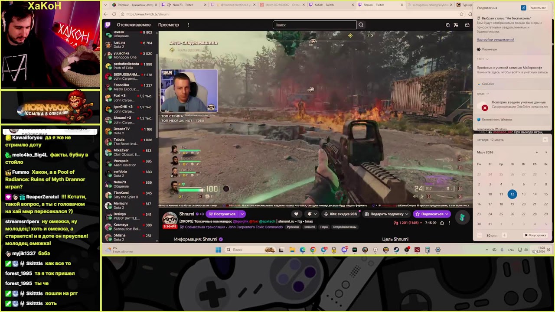The width and height of the screenshot is (555, 312).
Task: Open the Просмотр navigation item
Action: [169, 25]
